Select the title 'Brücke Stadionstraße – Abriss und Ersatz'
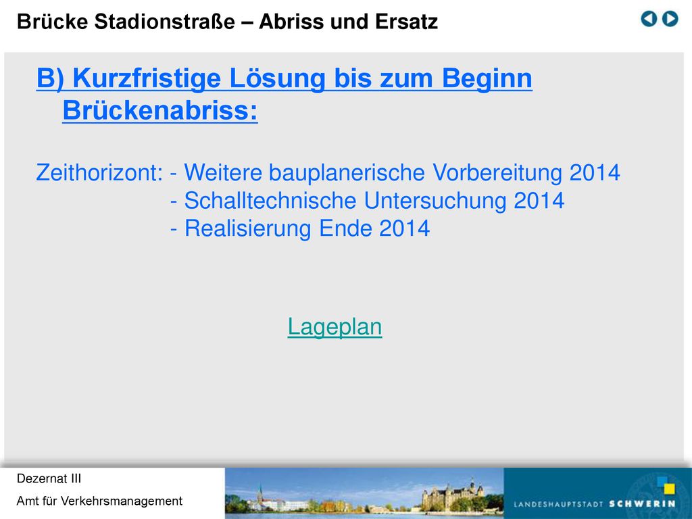 point(227,22)
